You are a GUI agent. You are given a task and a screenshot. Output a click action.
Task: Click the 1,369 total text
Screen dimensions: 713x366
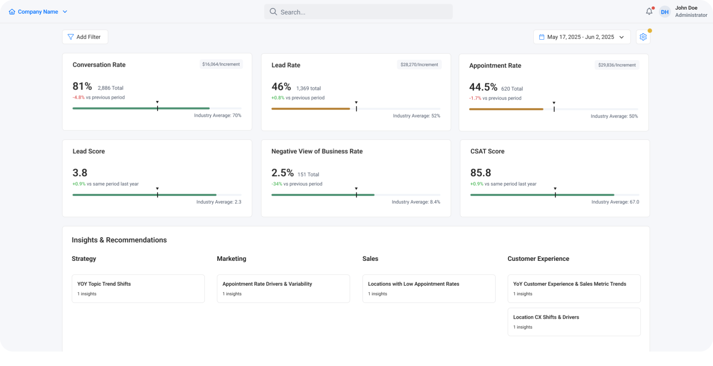[x=308, y=88]
